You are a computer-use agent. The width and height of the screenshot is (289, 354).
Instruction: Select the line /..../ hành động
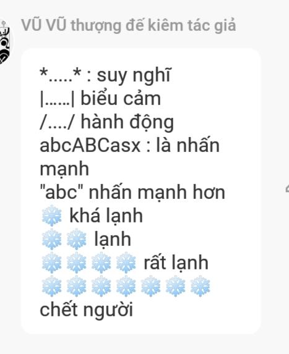106,122
